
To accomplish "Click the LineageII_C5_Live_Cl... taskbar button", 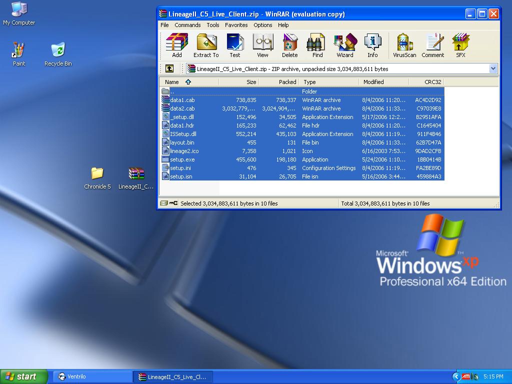I will click(x=173, y=376).
